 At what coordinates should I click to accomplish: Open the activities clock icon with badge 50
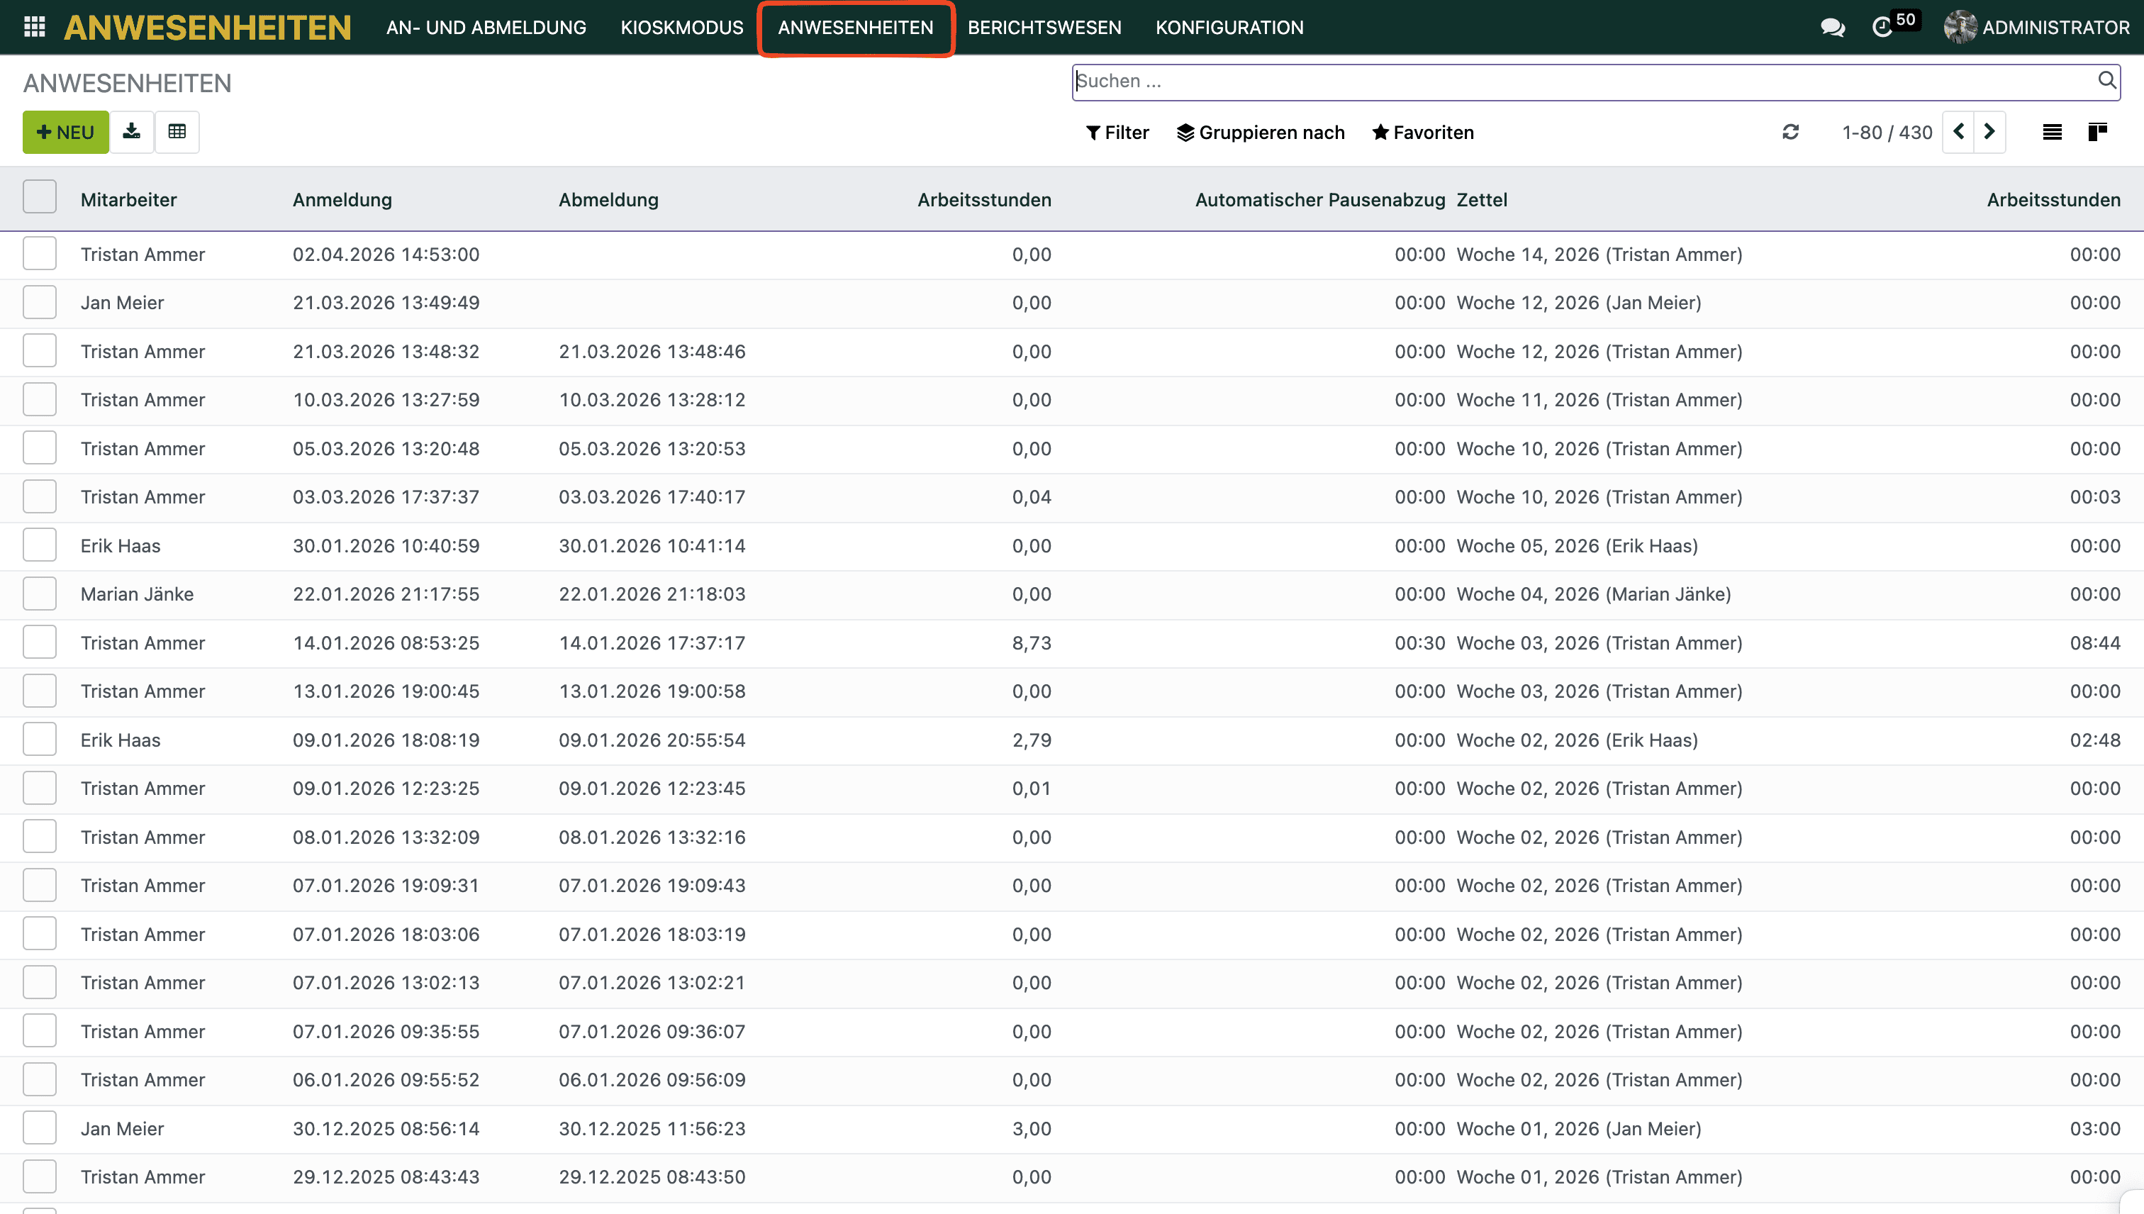(x=1882, y=28)
